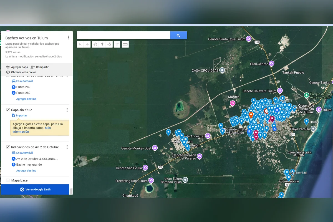Screen dimensions: 333x222
Task: Click the Cenote Sac Be Ha marker
Action: 145,168
